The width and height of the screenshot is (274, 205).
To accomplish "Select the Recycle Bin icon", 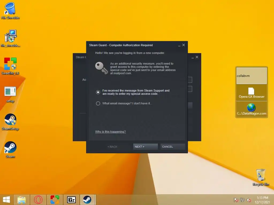I will click(261, 177).
